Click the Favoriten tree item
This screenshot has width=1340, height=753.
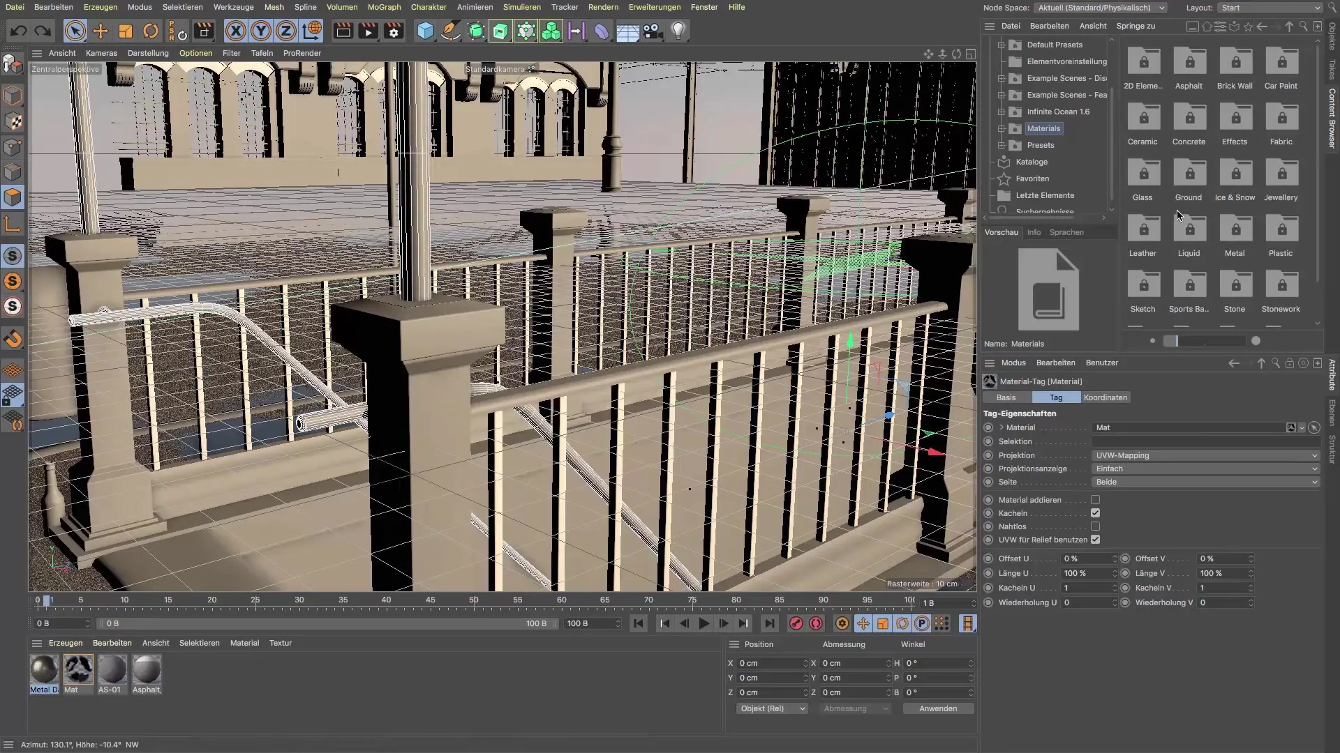(1032, 178)
